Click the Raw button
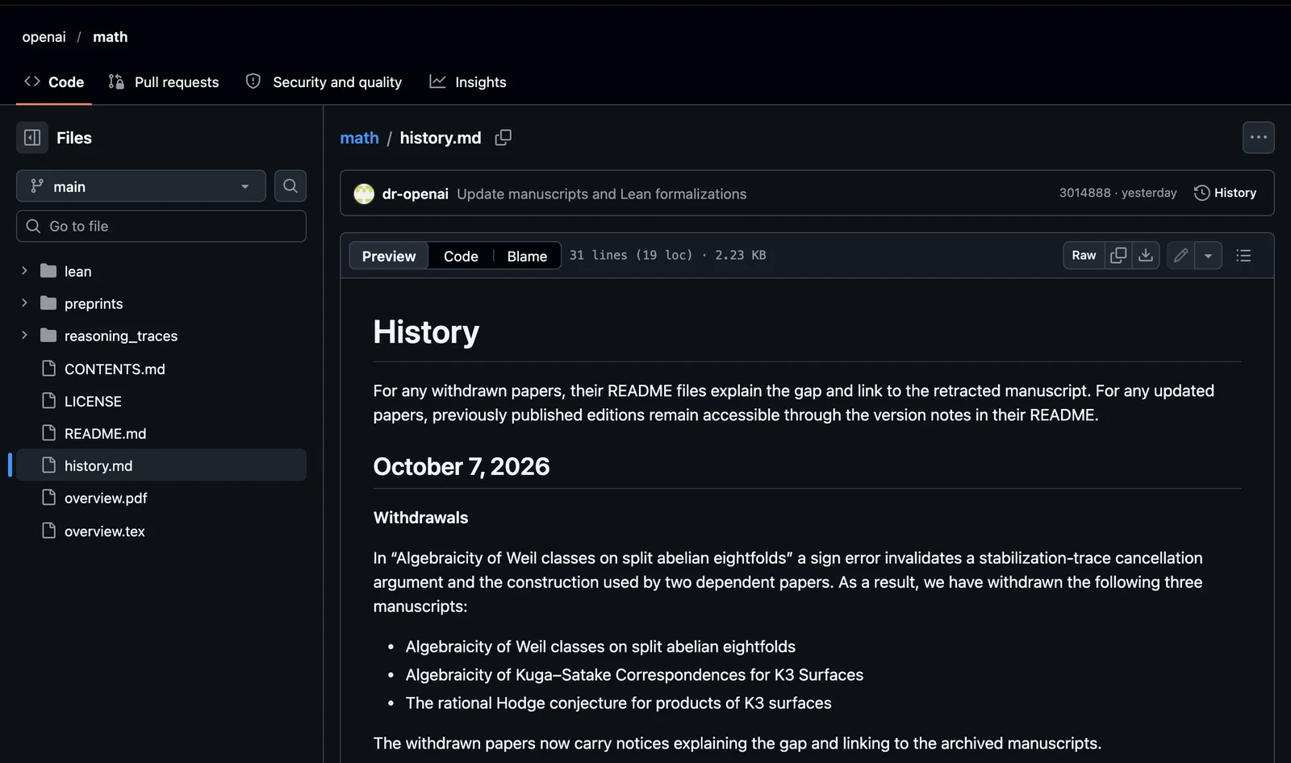This screenshot has width=1291, height=763. click(x=1084, y=256)
